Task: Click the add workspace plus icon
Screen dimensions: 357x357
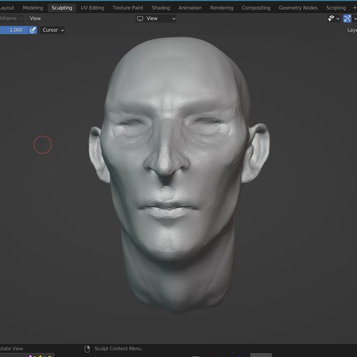Action: (354, 8)
